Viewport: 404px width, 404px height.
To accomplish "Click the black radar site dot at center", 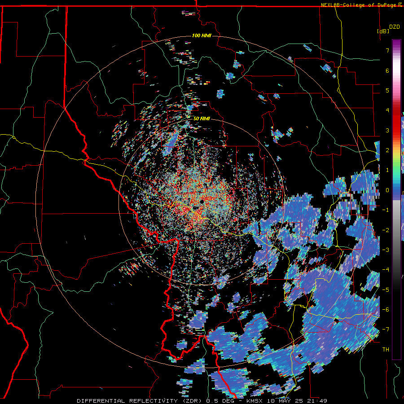I will point(202,202).
